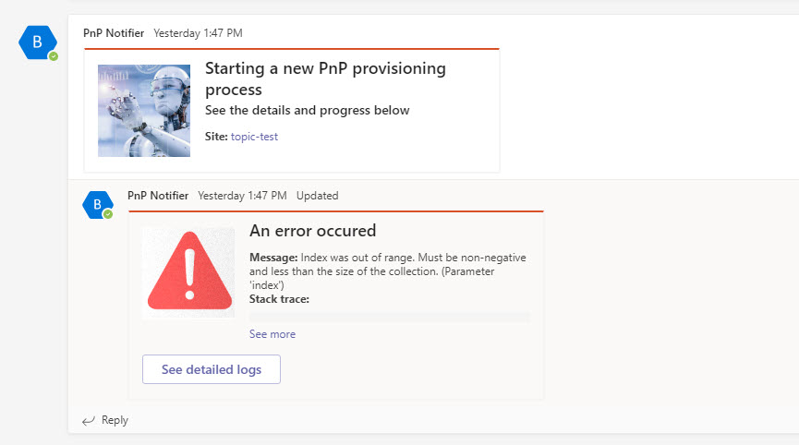Click the Starting a new PnP provisioning process title

325,78
